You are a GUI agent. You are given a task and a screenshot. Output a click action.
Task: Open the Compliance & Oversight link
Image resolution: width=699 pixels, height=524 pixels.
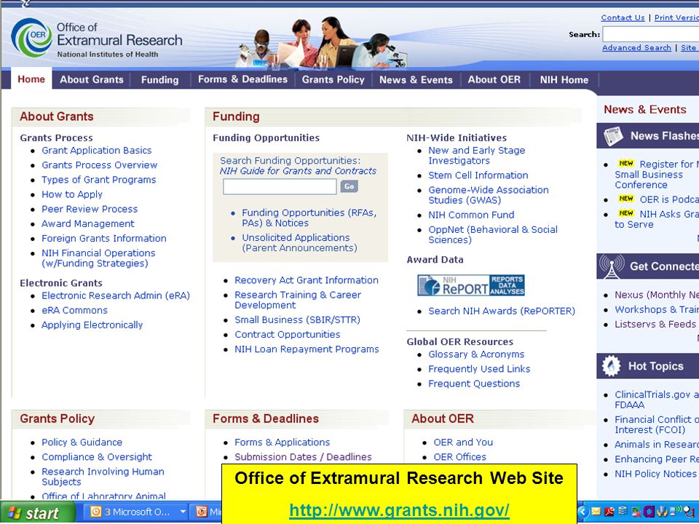pyautogui.click(x=96, y=457)
